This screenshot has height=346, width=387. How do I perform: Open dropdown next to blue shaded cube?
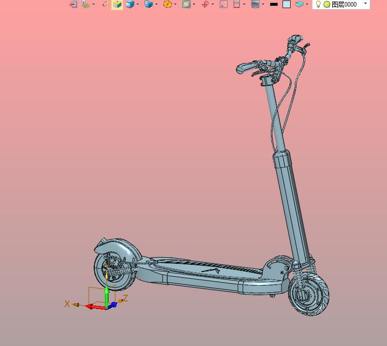click(x=138, y=4)
